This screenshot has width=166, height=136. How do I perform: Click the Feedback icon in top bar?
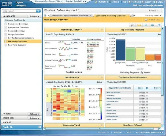pyautogui.click(x=129, y=2)
